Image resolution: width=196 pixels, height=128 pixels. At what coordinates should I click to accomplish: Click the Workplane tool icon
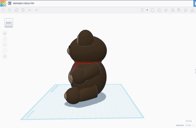click(186, 10)
